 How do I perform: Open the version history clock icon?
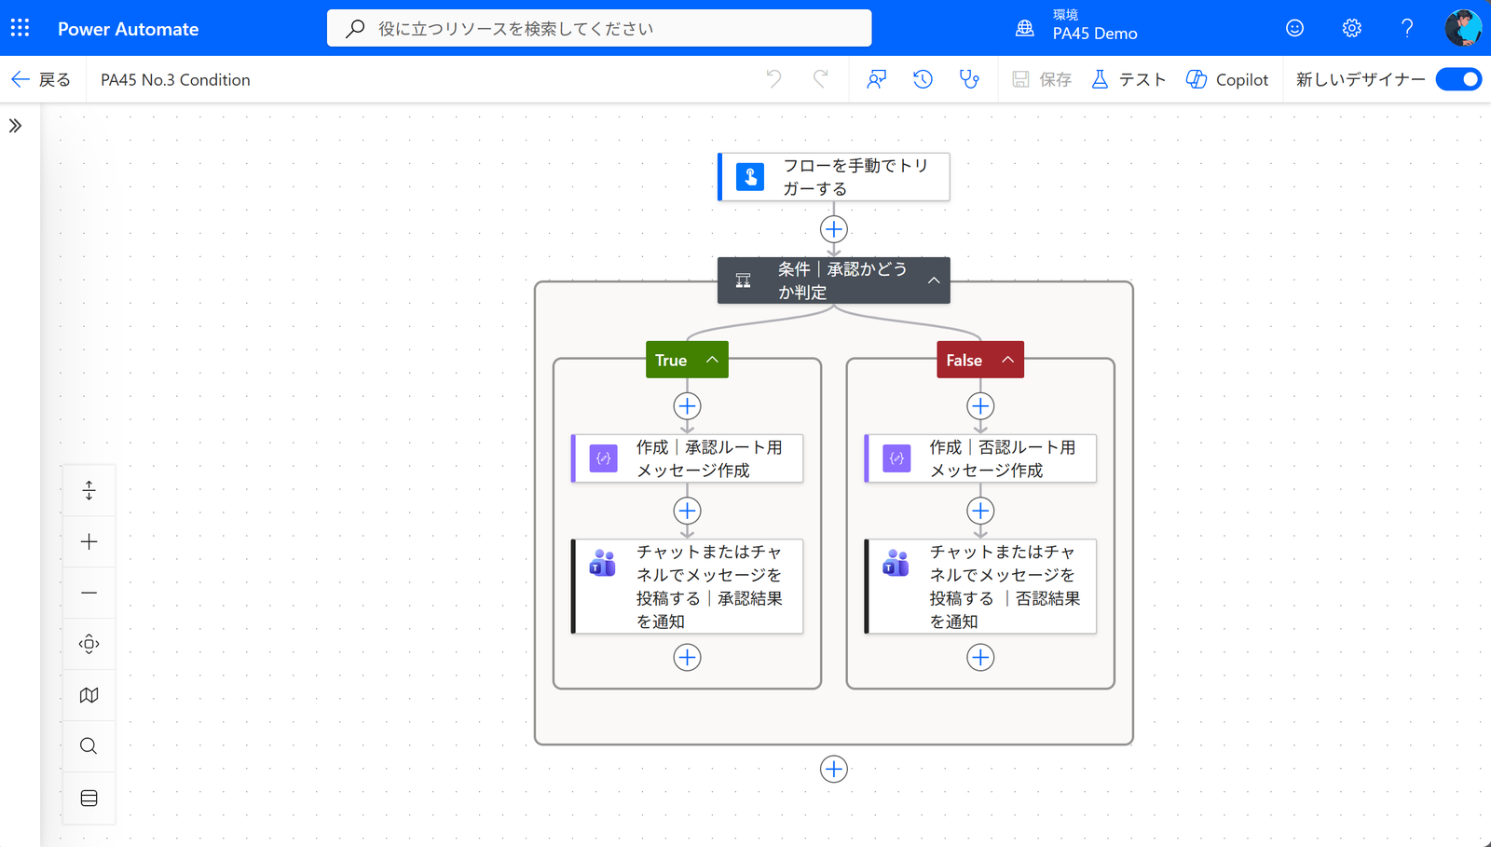click(923, 79)
